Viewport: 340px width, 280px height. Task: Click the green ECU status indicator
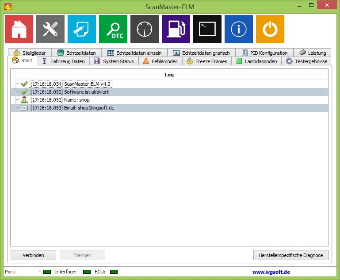[x=114, y=272]
